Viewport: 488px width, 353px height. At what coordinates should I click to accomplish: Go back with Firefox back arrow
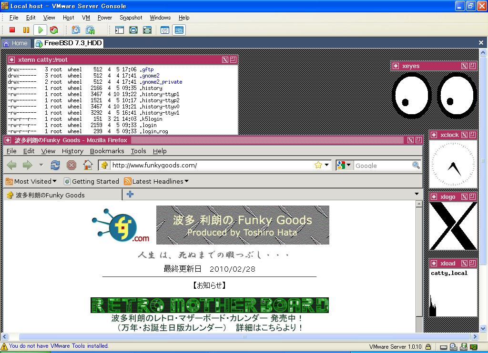[12, 165]
